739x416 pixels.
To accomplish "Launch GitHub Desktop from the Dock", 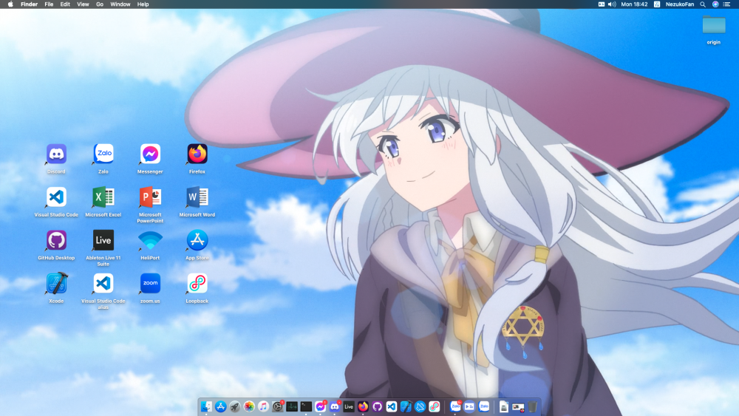I will pyautogui.click(x=377, y=406).
